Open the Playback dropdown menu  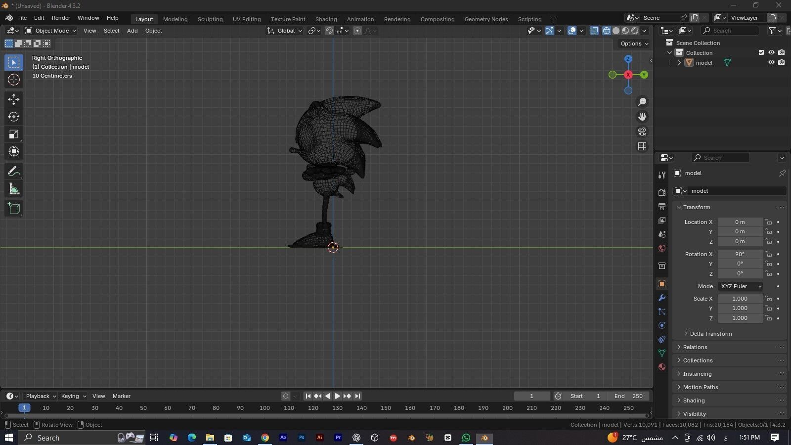(41, 396)
